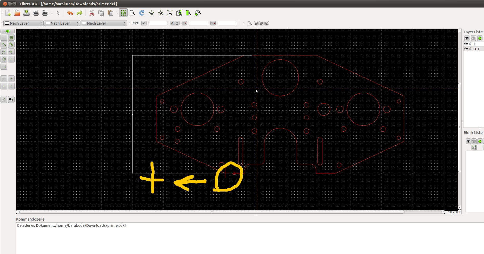Select the CUT layer name
The width and height of the screenshot is (484, 254).
(x=476, y=49)
